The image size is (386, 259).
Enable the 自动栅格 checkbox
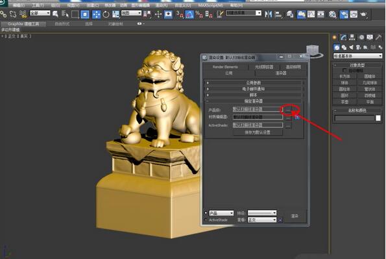click(344, 71)
